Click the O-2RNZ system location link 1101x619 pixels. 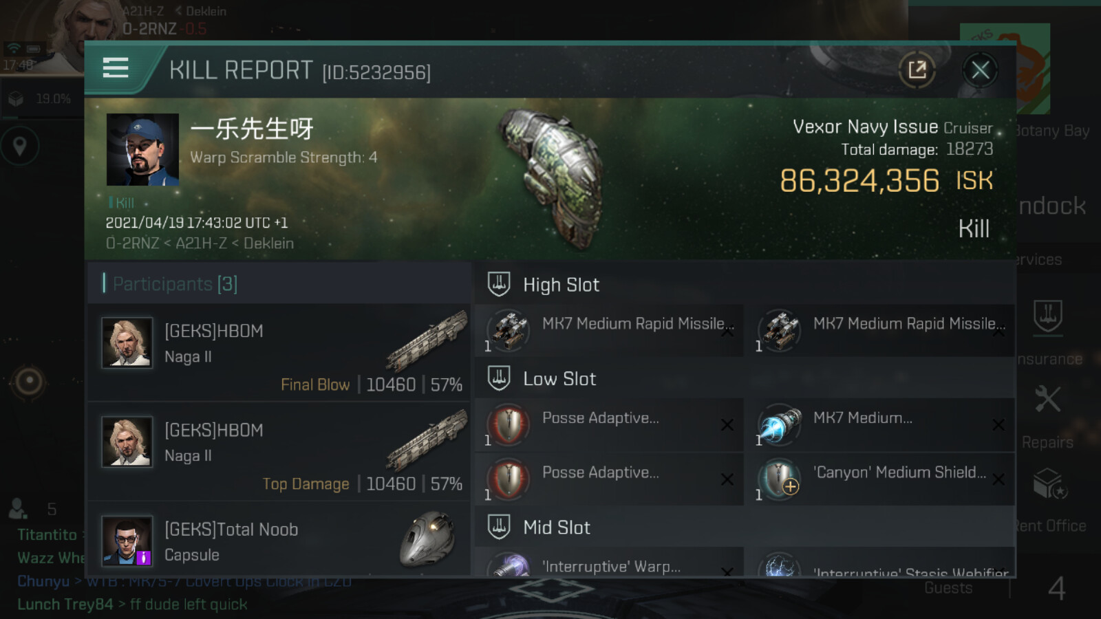tap(132, 243)
